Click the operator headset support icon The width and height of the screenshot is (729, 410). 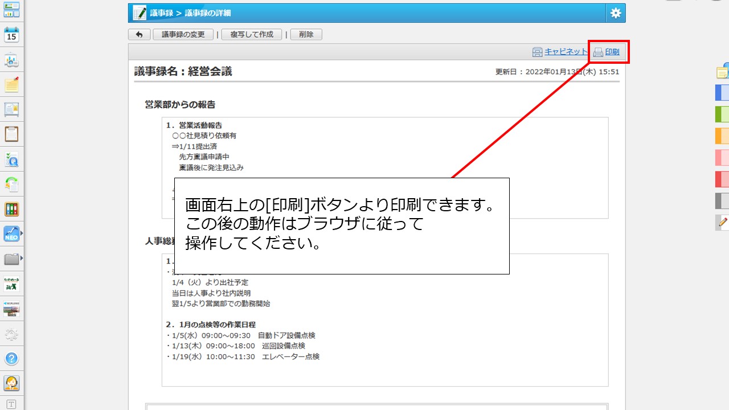pos(11,383)
